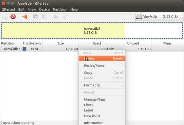Close the GParted window
The image size is (184, 125).
pos(4,3)
